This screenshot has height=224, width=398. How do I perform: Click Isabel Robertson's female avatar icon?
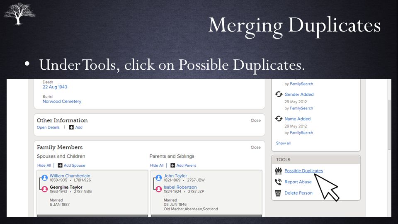pos(159,189)
